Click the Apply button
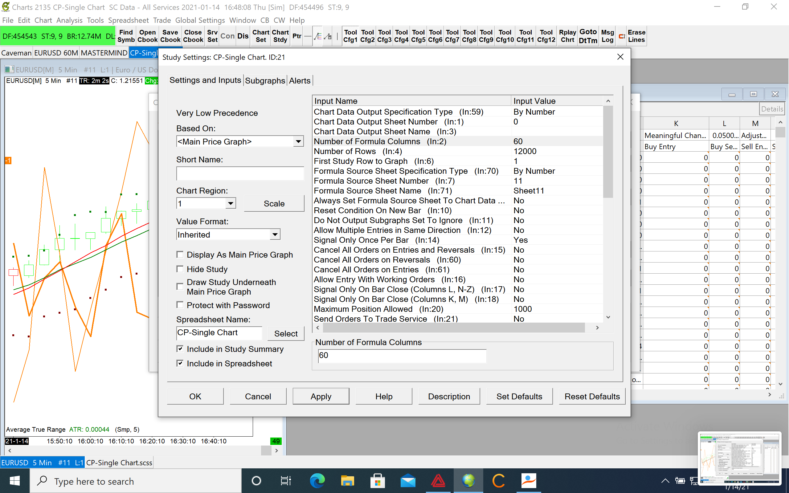 321,397
